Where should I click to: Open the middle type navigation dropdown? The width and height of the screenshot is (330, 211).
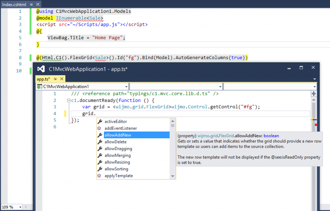pyautogui.click(x=220, y=87)
